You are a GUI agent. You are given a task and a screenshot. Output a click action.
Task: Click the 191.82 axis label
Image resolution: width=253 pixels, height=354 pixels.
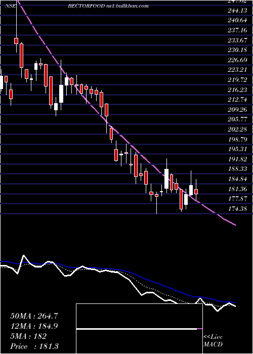[x=238, y=159]
